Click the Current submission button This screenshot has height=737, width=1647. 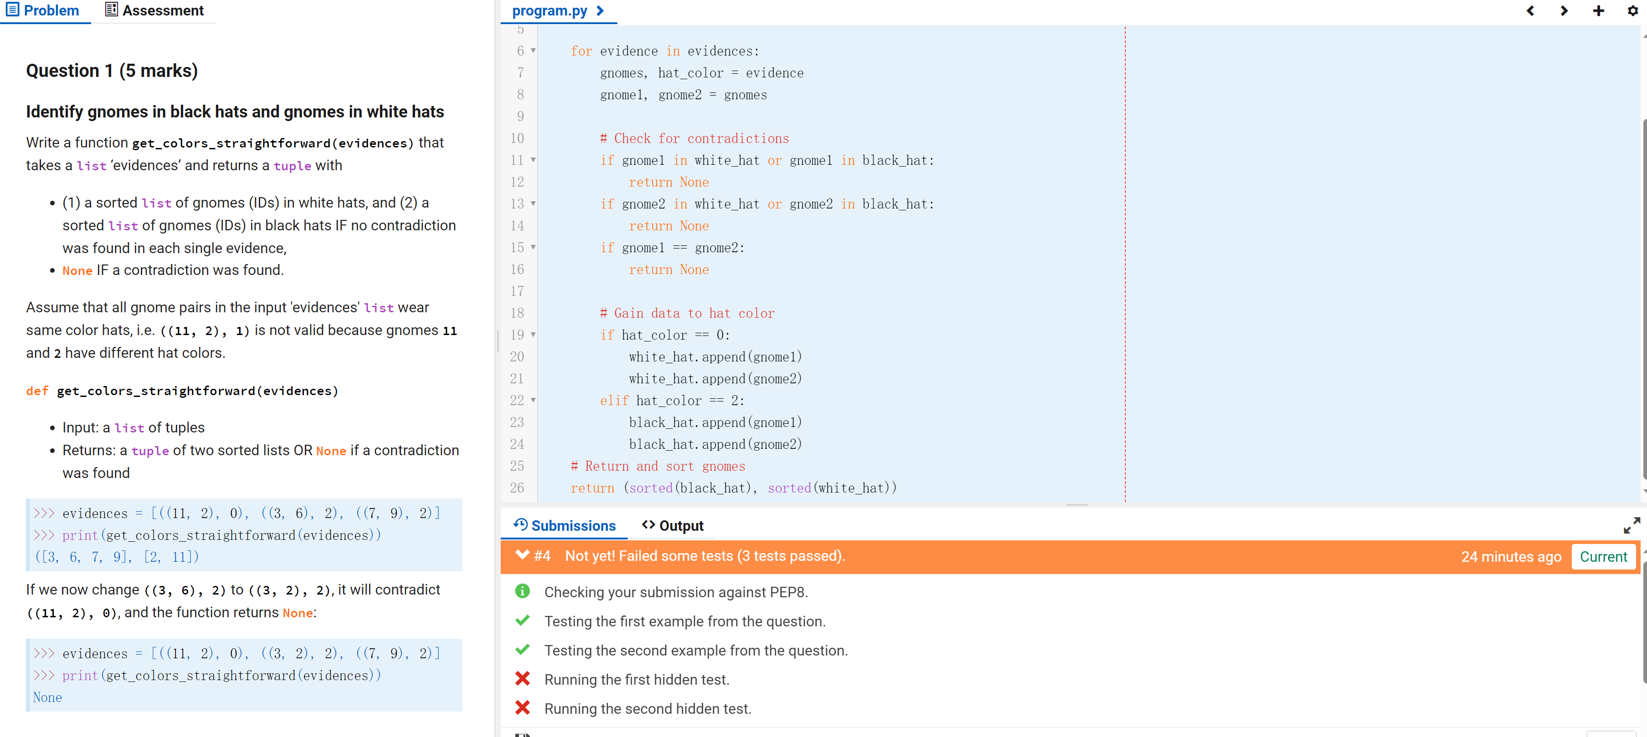(x=1604, y=556)
